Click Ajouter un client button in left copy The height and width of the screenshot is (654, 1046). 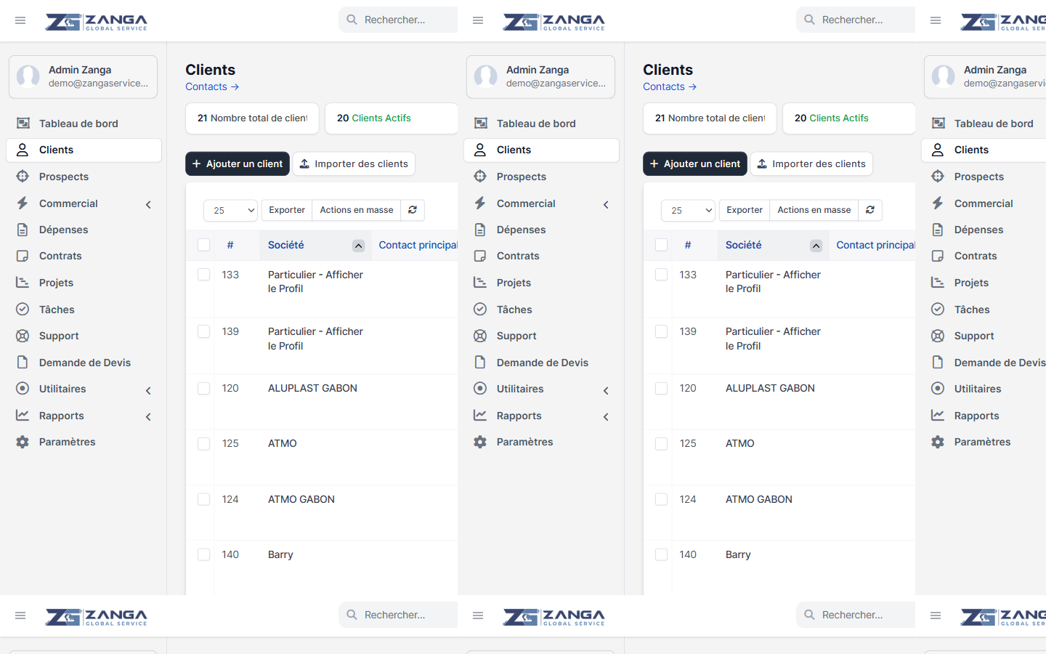tap(238, 164)
